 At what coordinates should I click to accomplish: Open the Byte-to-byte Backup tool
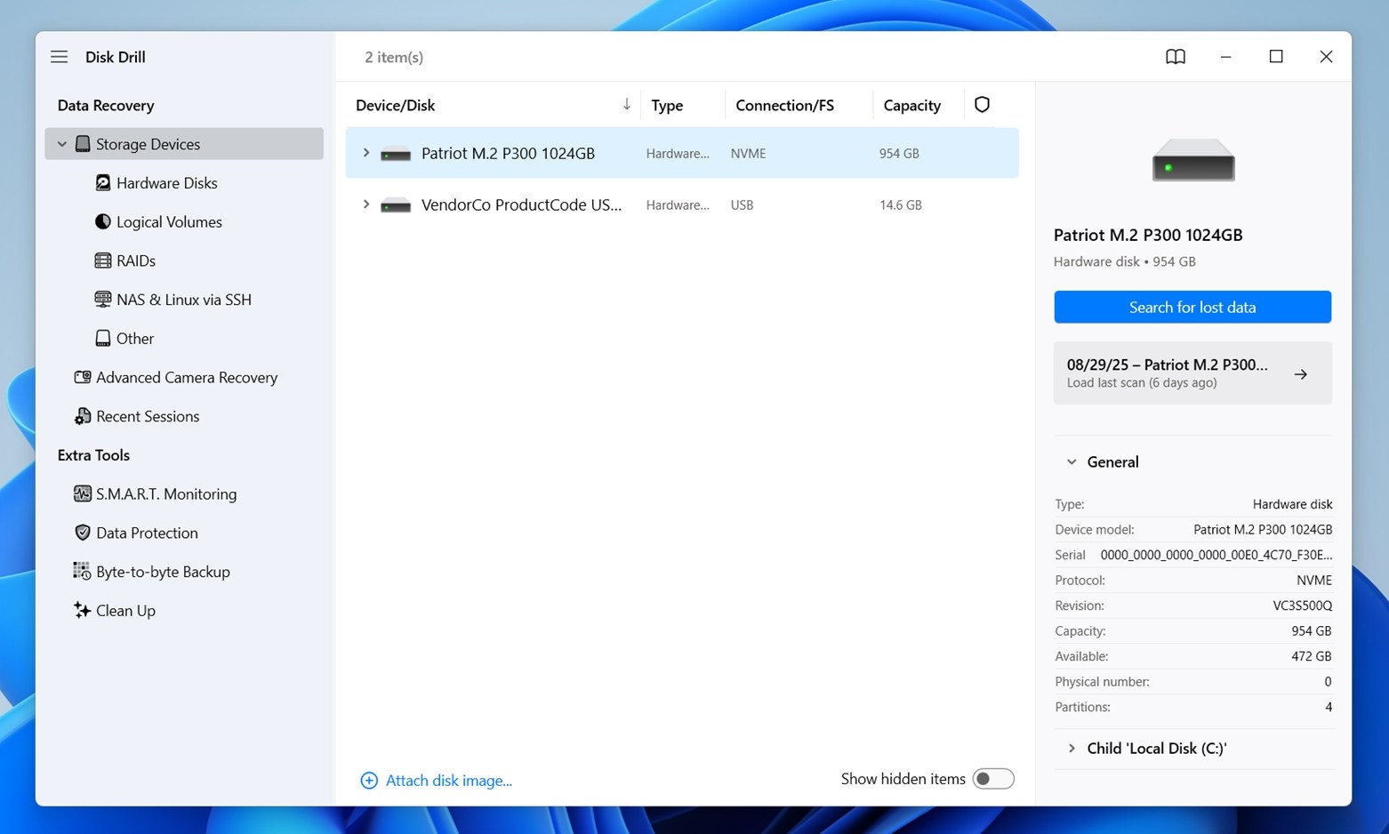click(164, 571)
